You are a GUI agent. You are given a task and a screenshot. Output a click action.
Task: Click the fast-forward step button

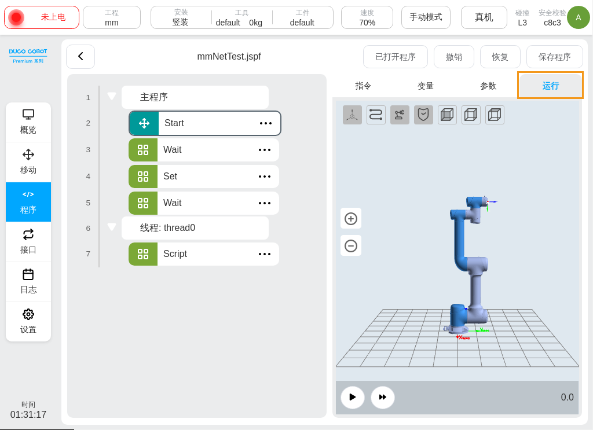click(x=383, y=397)
